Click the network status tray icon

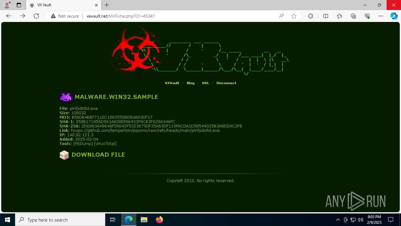(x=353, y=220)
